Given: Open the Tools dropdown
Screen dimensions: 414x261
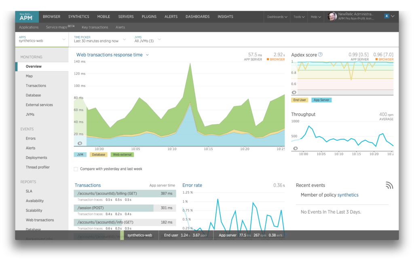Looking at the screenshot, I should pos(299,17).
